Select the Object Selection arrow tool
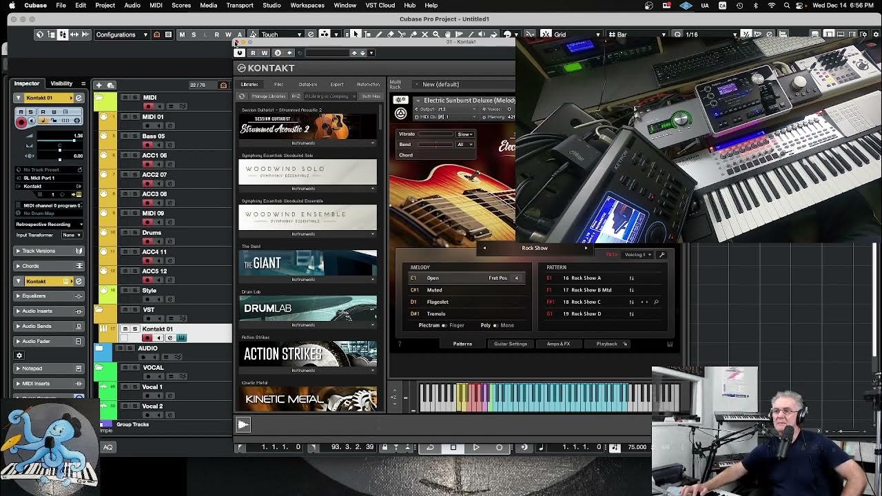The height and width of the screenshot is (496, 882). click(x=356, y=34)
